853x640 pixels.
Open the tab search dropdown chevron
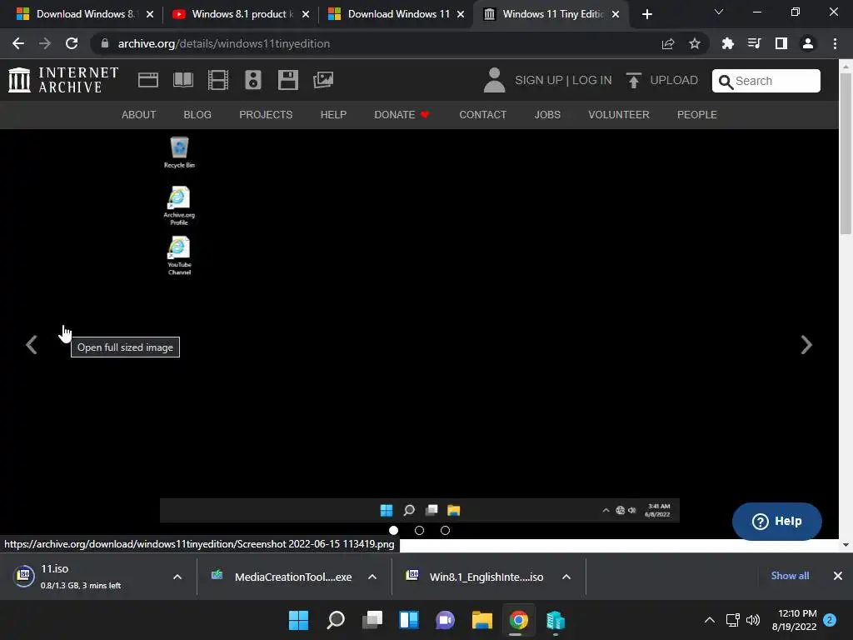click(719, 12)
